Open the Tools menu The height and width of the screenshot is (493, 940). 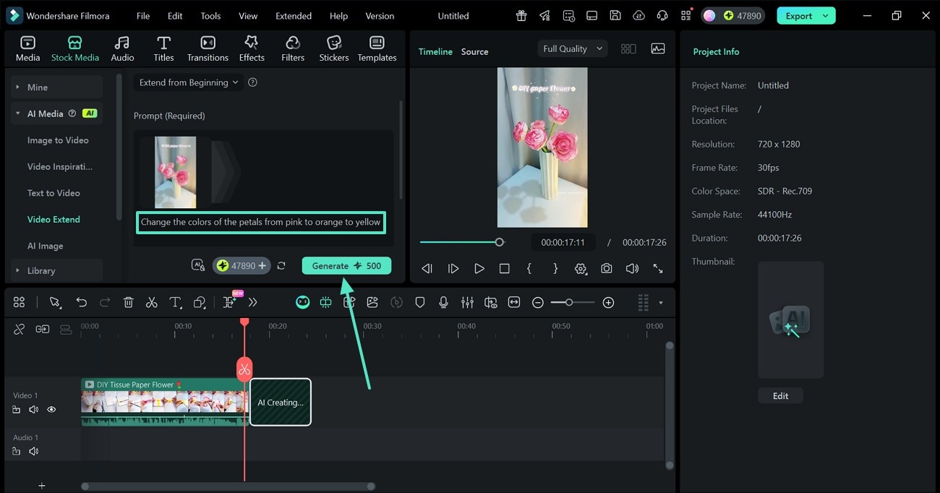click(x=210, y=15)
